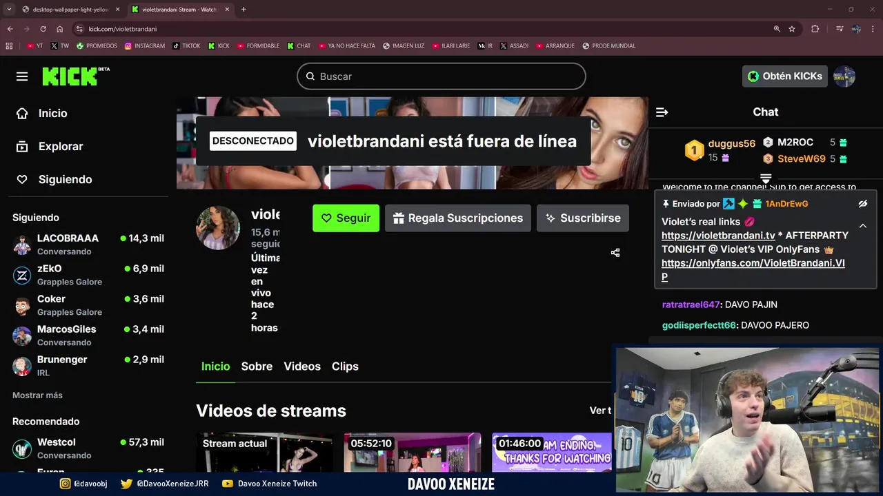Collapse the pinned message with chevron
883x496 pixels.
coord(862,225)
